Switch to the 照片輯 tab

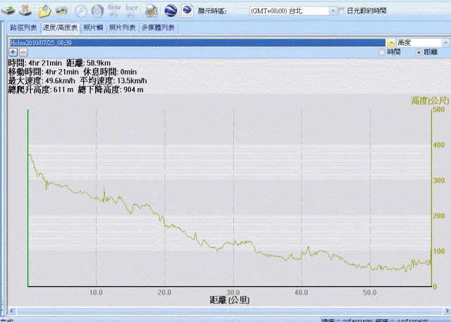point(93,28)
